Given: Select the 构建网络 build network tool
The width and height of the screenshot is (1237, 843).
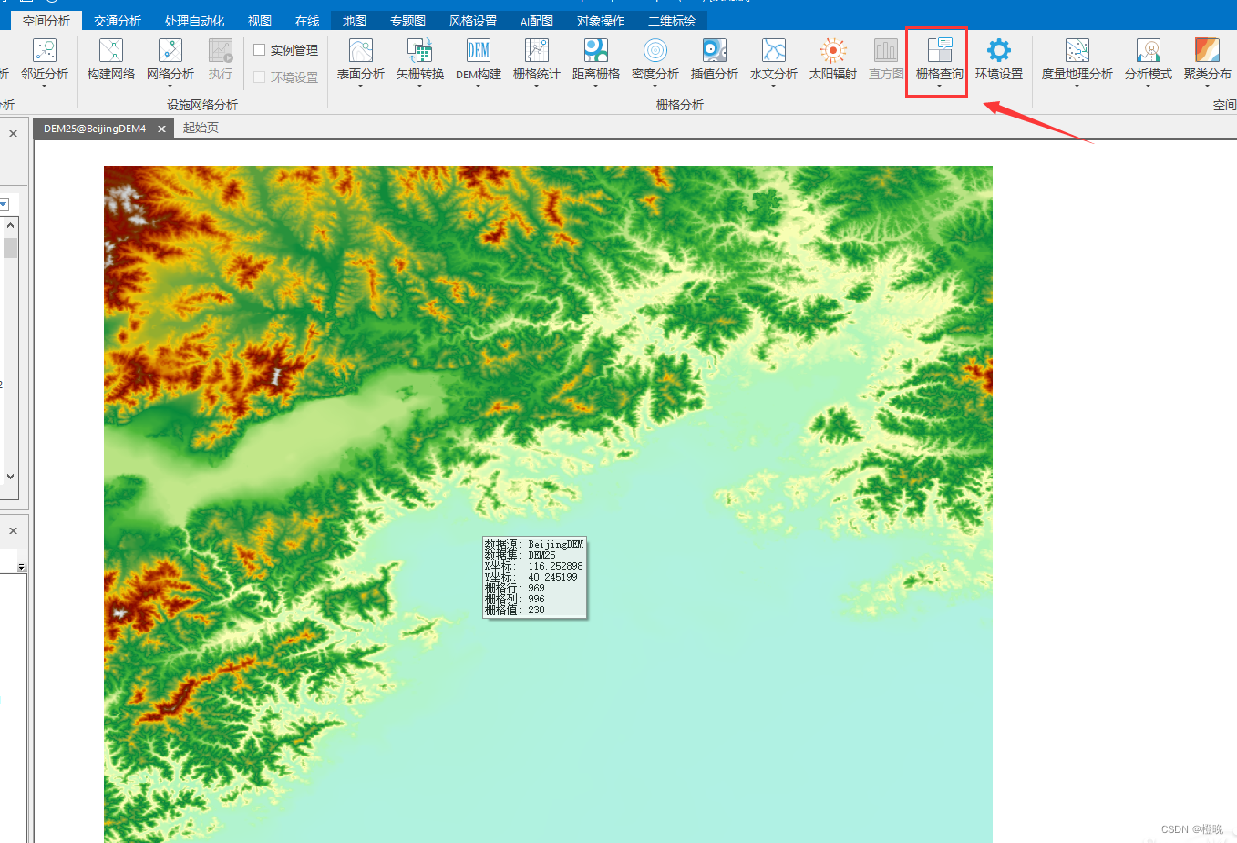Looking at the screenshot, I should tap(110, 60).
